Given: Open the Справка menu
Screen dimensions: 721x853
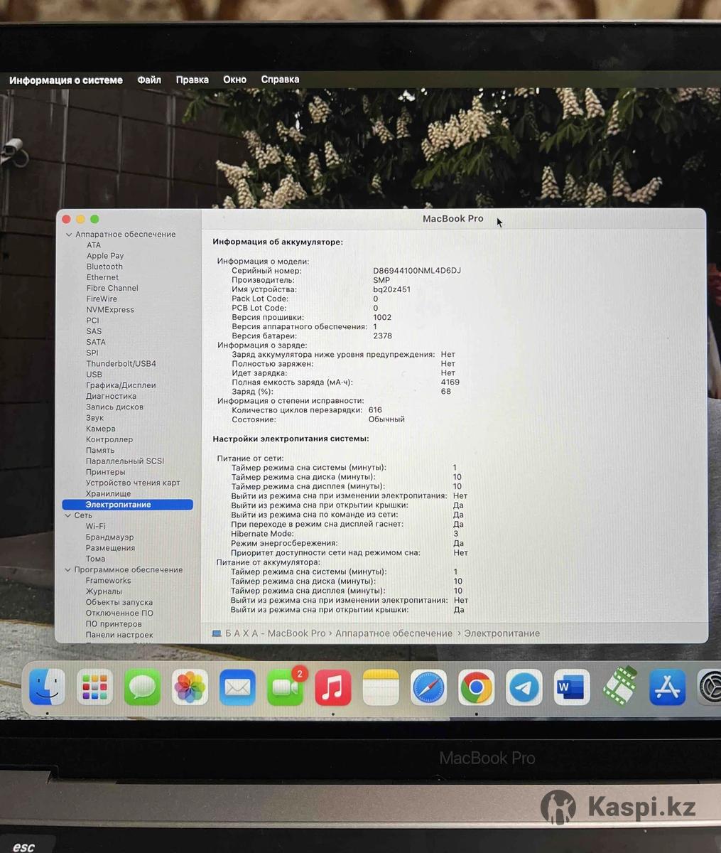Looking at the screenshot, I should point(280,80).
